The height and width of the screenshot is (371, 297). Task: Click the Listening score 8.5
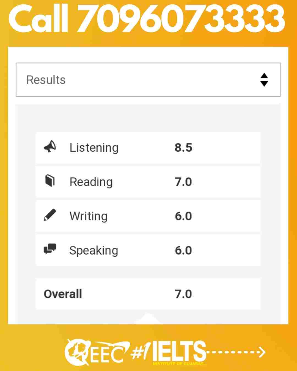tap(183, 148)
